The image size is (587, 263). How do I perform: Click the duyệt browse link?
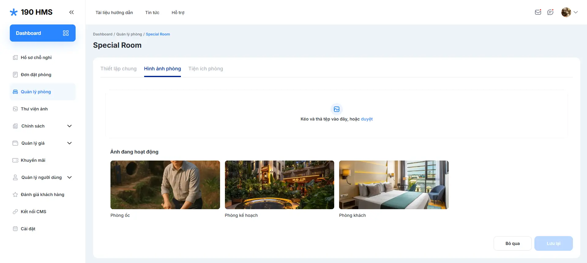[x=367, y=119]
